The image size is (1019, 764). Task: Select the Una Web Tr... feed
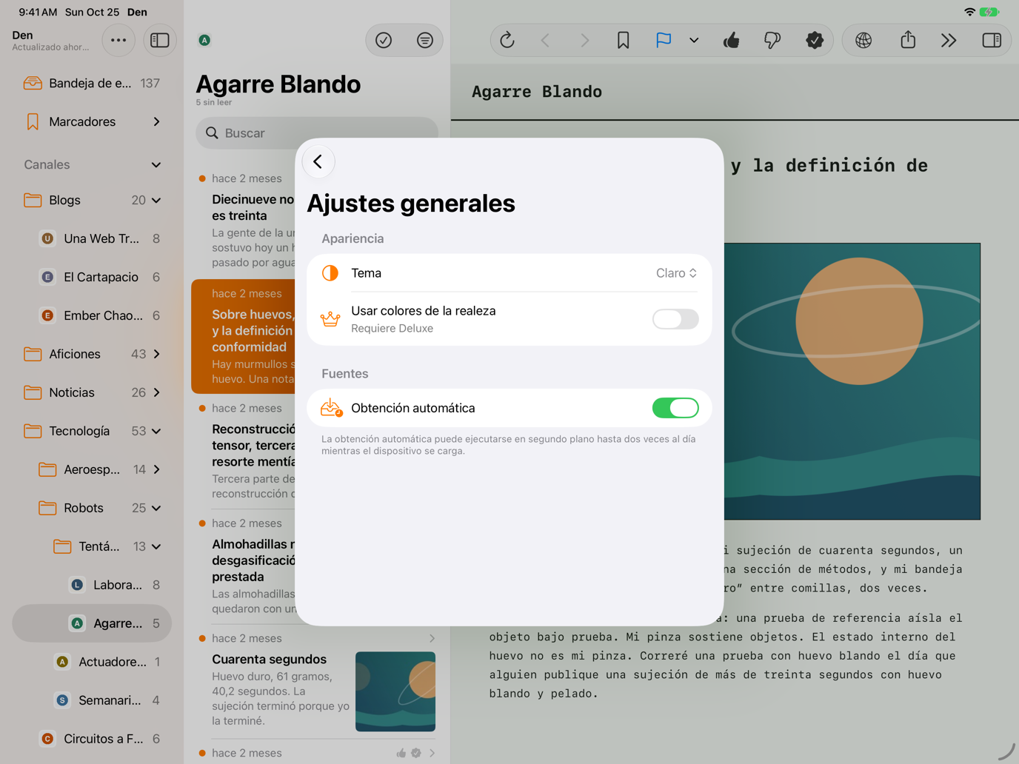[x=92, y=238]
